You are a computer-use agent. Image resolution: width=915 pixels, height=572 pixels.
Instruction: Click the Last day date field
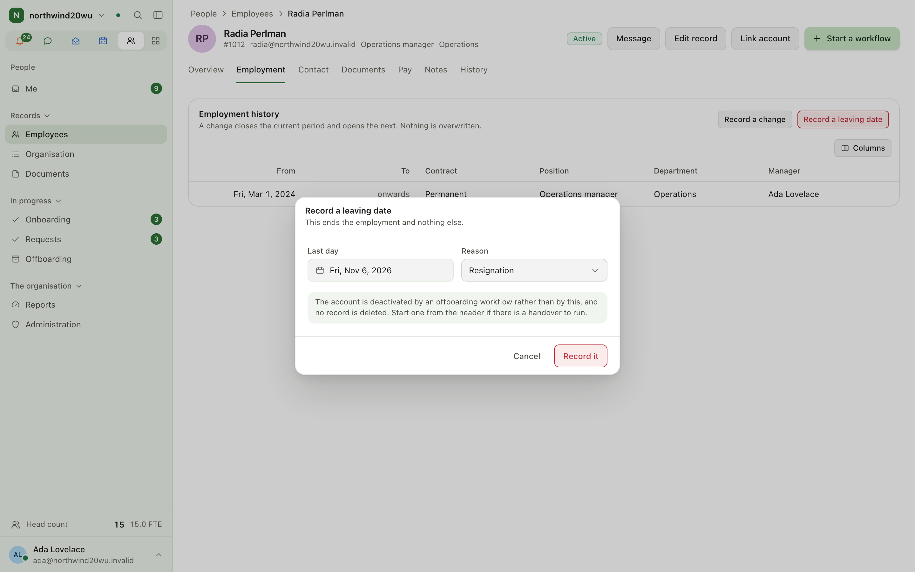[380, 270]
